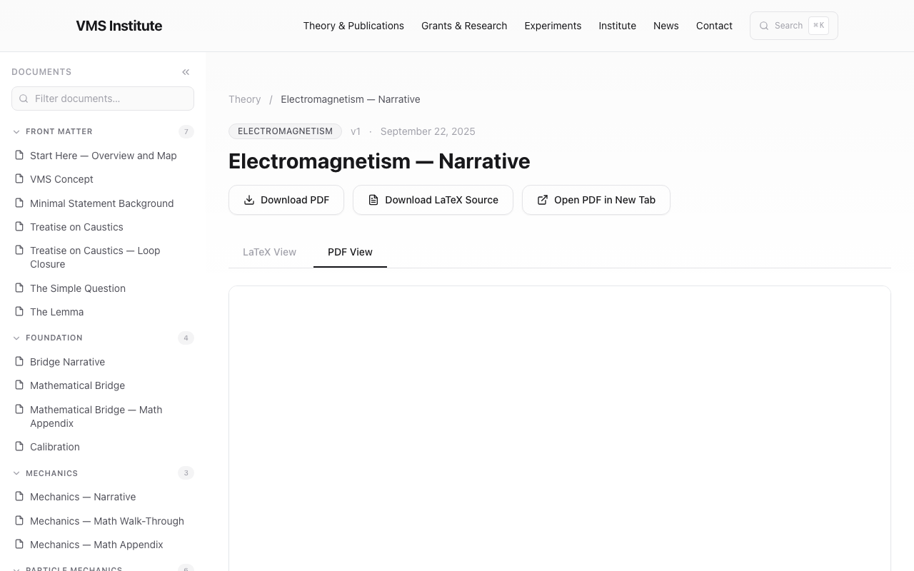Collapse the FRONT MATTER section
The height and width of the screenshot is (571, 914).
pyautogui.click(x=16, y=131)
